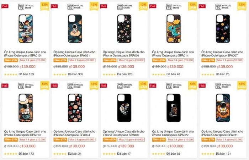Click the Giảm ₫10k voucher on SPA014

(159, 60)
